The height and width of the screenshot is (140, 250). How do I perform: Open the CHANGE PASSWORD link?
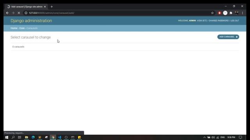pos(219,21)
